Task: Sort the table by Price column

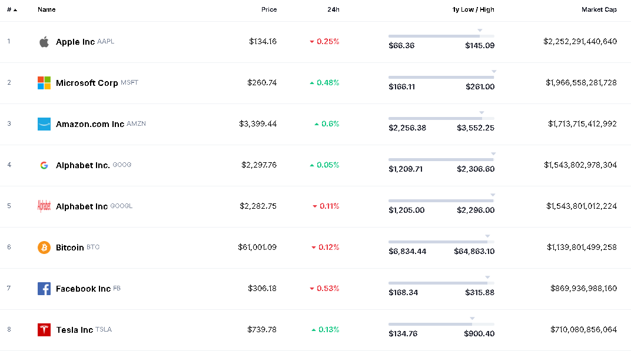Action: 269,10
